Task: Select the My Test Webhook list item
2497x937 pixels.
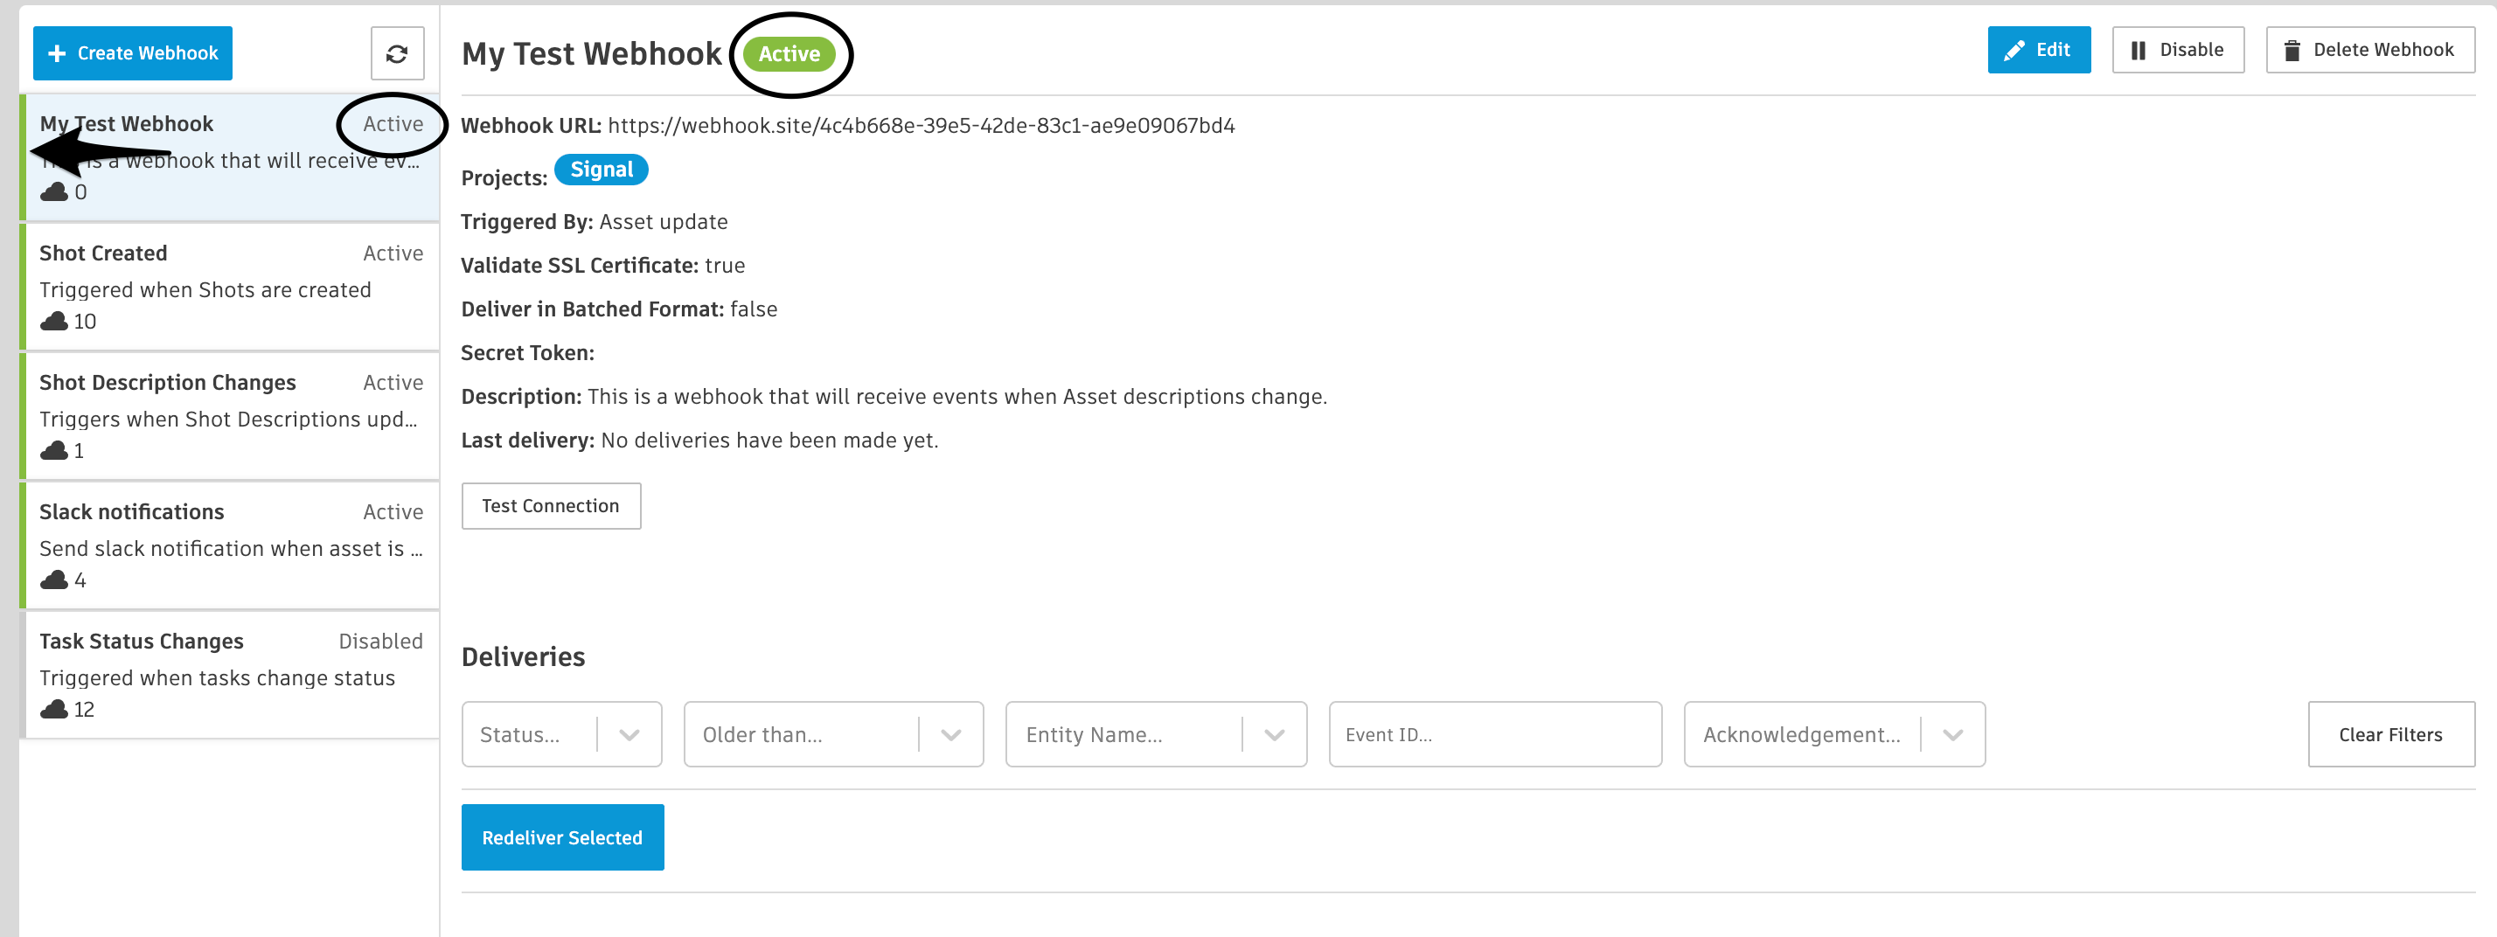Action: (231, 157)
